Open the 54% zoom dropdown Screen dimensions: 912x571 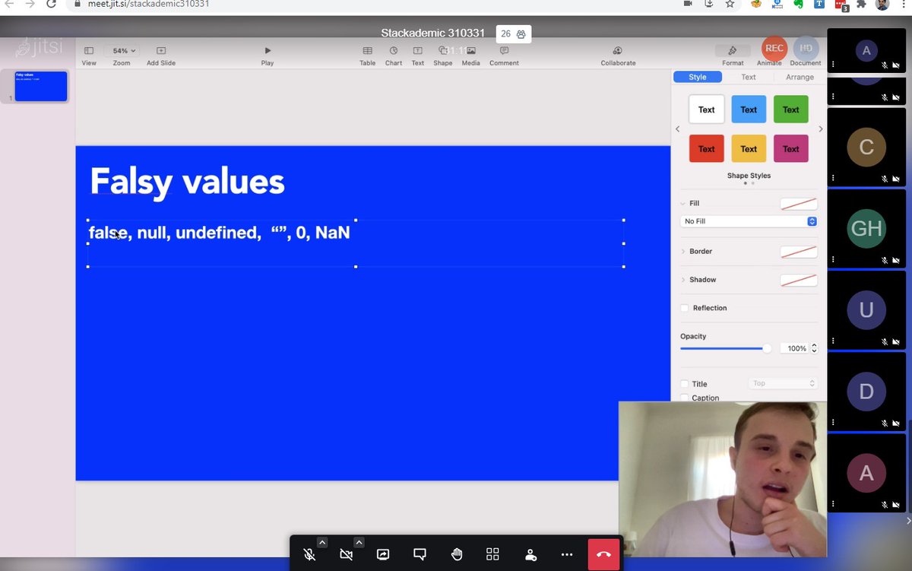[124, 51]
